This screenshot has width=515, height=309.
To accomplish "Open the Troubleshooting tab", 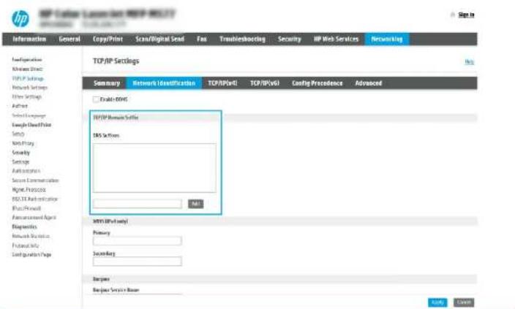I will [x=242, y=39].
